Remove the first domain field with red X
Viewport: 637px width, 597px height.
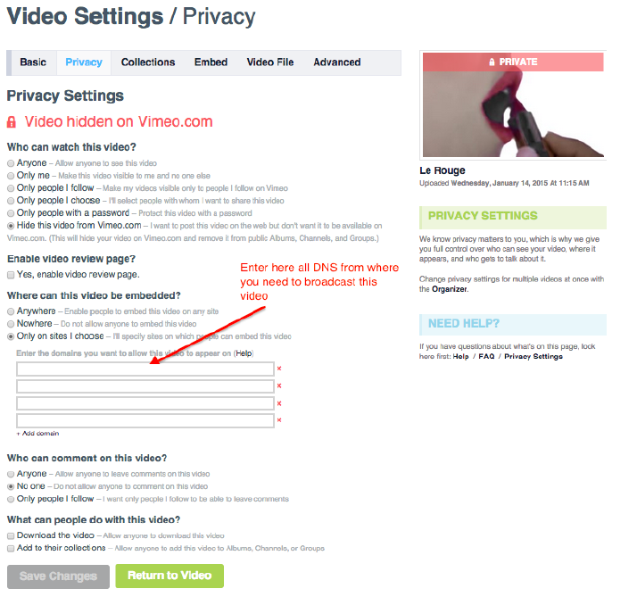pos(279,369)
